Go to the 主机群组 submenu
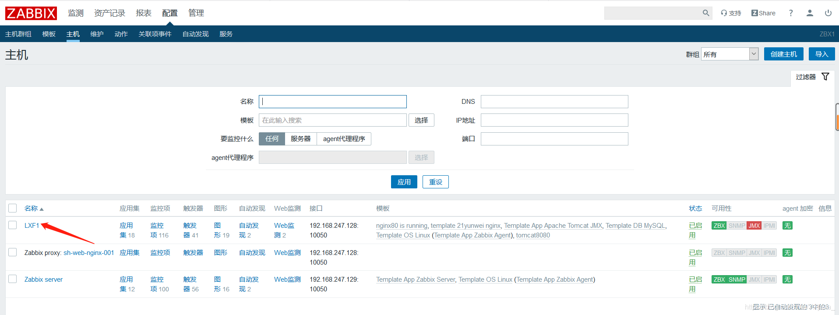This screenshot has height=315, width=839. point(18,34)
